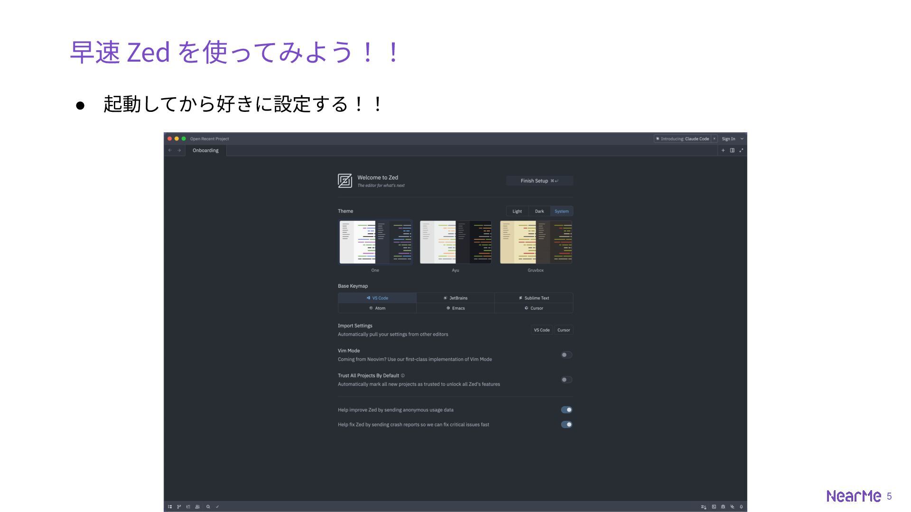Open the Recent Project picker
Screen dimensions: 911x512
[209, 139]
